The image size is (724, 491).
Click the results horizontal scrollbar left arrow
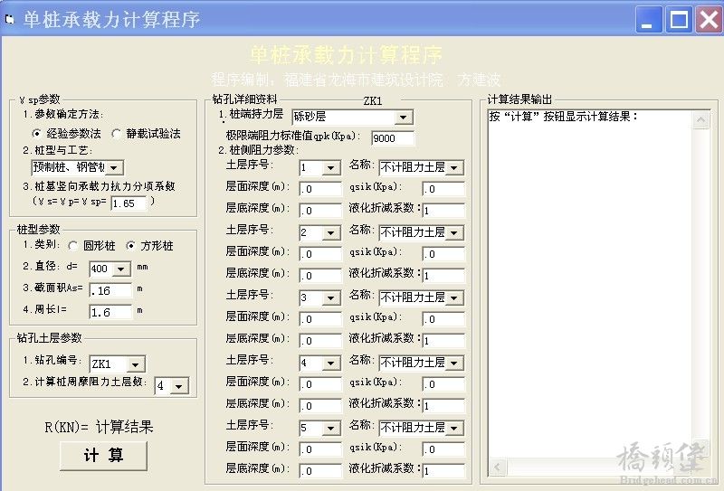tap(498, 467)
